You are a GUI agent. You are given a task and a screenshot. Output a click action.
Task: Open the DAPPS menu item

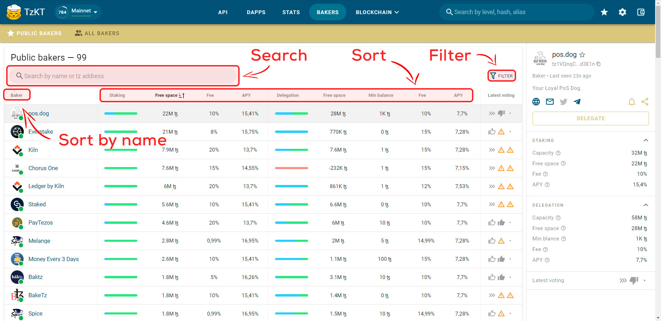[256, 12]
